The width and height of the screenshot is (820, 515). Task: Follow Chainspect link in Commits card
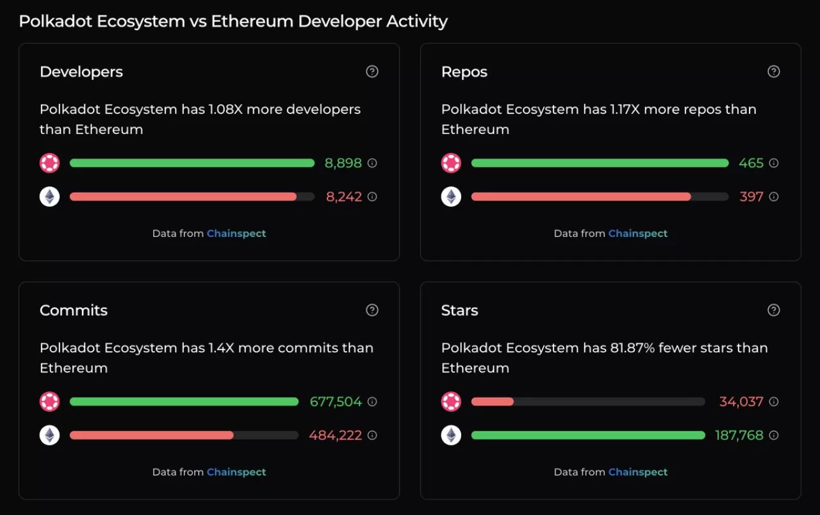tap(236, 472)
